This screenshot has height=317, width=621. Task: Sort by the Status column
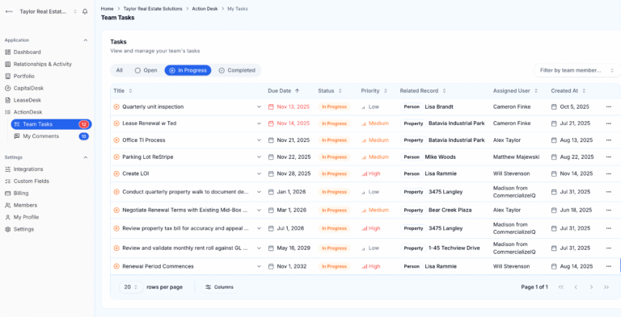click(x=330, y=91)
